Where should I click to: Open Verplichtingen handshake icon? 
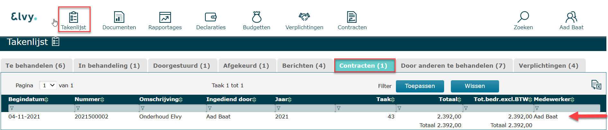[304, 17]
